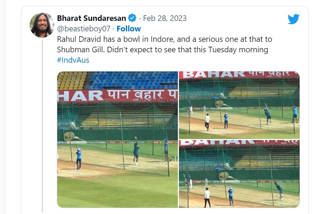Click the yellow seats in left photo
The image size is (324, 214).
pyautogui.click(x=71, y=80)
